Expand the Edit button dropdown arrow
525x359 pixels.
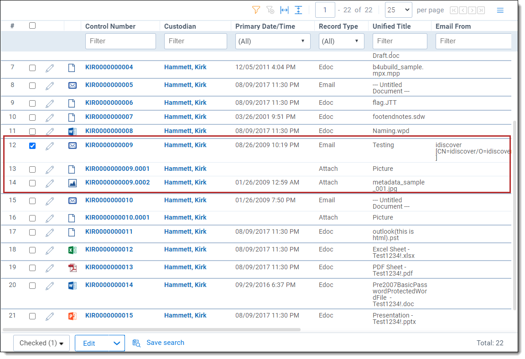pos(117,344)
